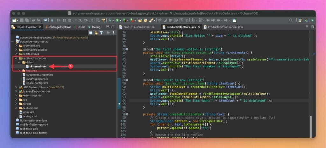The height and width of the screenshot is (148, 326).
Task: Collapse the driver folder
Action: click(19, 62)
